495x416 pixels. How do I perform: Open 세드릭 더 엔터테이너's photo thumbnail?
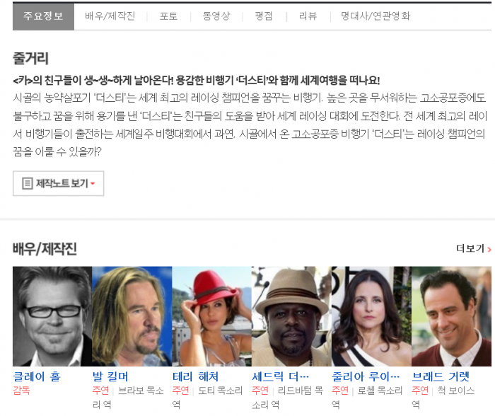click(291, 316)
